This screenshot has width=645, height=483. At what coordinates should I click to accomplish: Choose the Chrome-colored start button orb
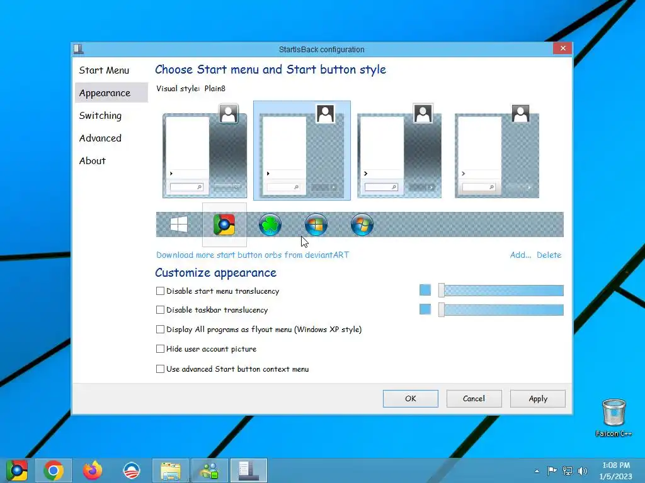[224, 225]
